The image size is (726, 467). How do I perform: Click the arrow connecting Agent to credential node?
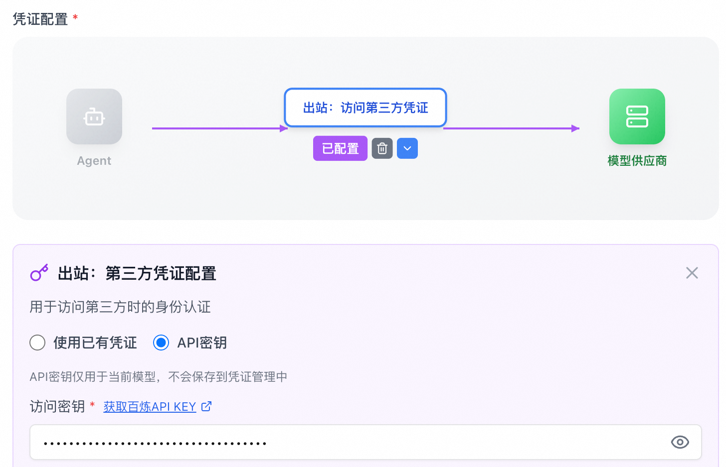coord(219,128)
